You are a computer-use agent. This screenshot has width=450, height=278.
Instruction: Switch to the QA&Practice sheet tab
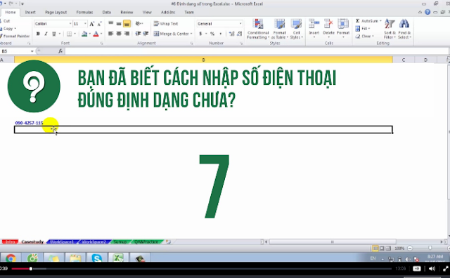click(146, 242)
